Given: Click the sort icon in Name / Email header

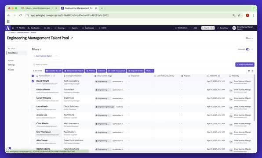Looking at the screenshot, I should click(x=51, y=76).
